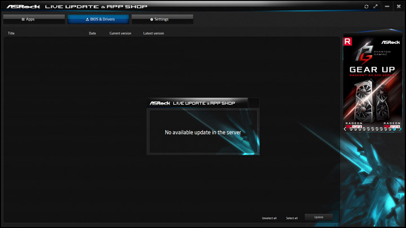406x228 pixels.
Task: Click Select all
Action: (292, 218)
